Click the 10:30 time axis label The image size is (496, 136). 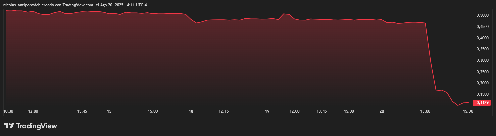8,111
